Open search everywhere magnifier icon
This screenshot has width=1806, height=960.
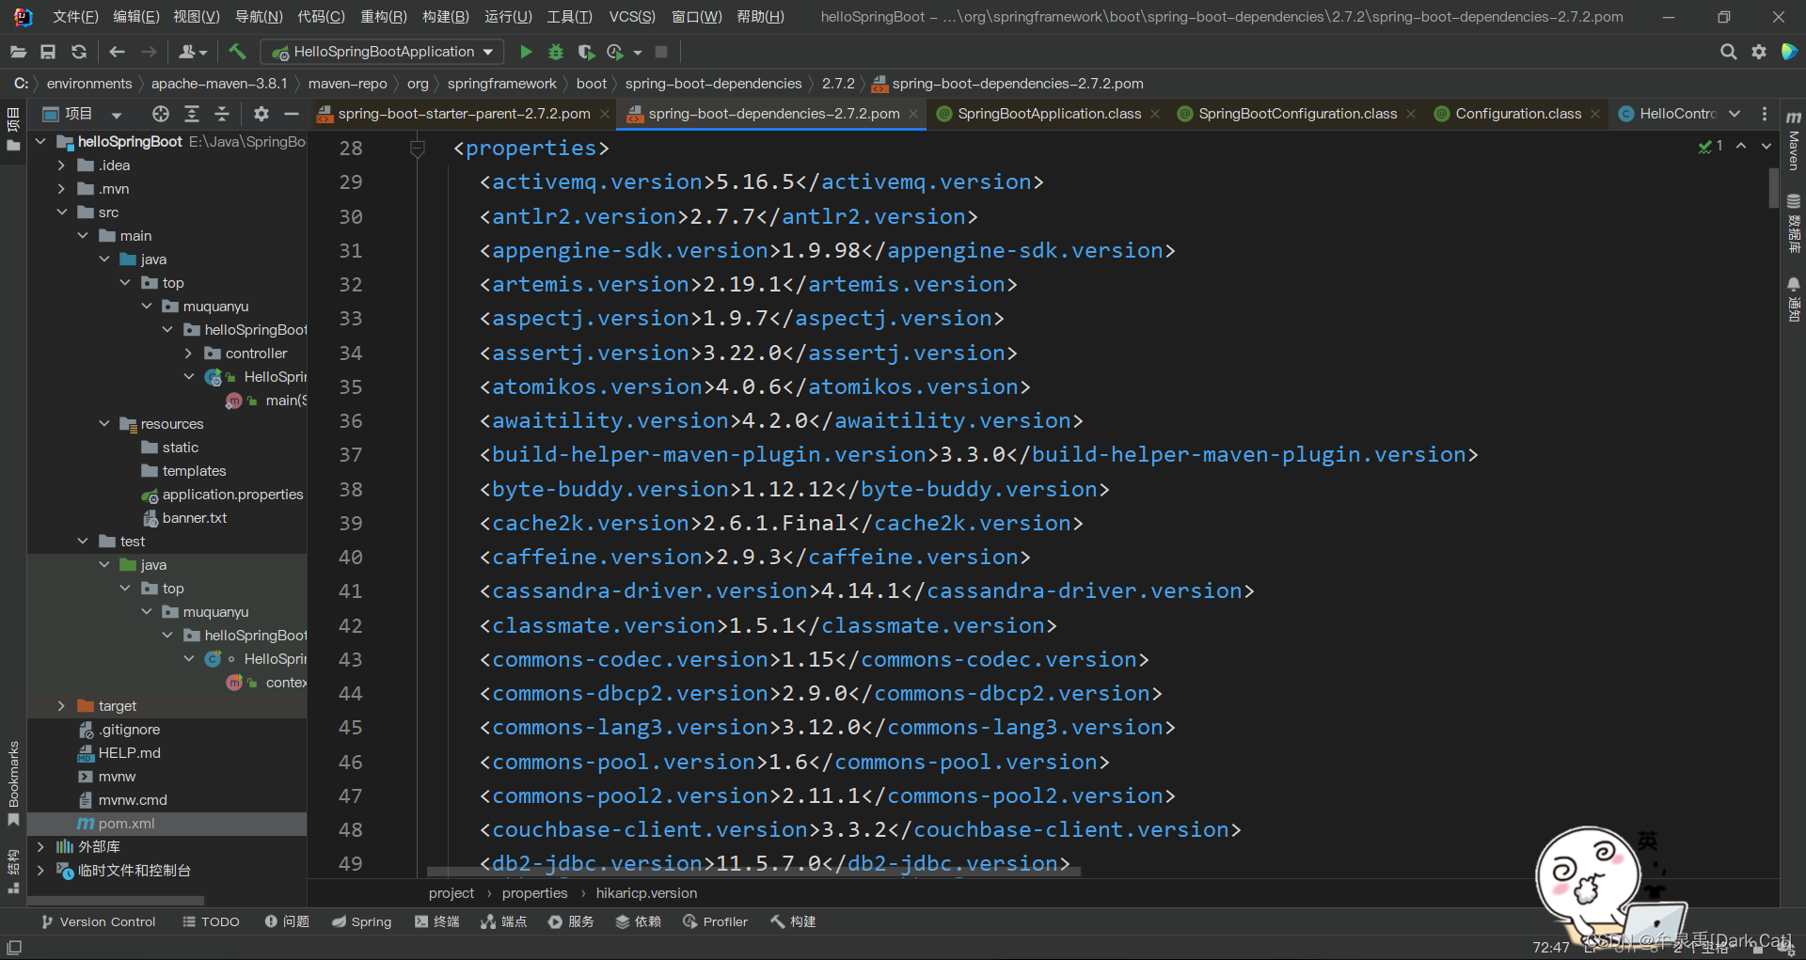pyautogui.click(x=1728, y=52)
